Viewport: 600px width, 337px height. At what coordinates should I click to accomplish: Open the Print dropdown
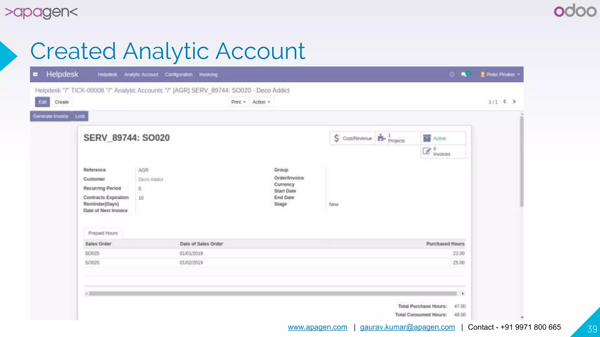pos(238,102)
